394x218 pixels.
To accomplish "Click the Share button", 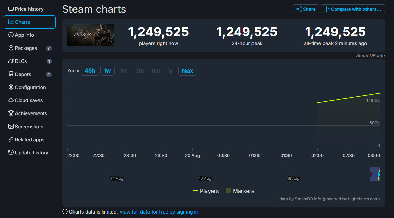I will pyautogui.click(x=306, y=9).
